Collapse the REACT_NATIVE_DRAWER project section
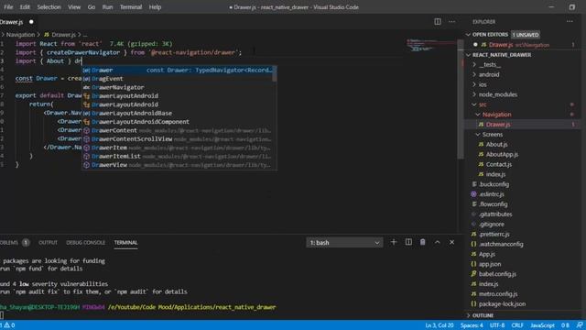The width and height of the screenshot is (586, 330). [x=501, y=55]
